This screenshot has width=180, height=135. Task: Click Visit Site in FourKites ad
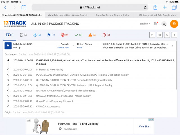(x=144, y=127)
